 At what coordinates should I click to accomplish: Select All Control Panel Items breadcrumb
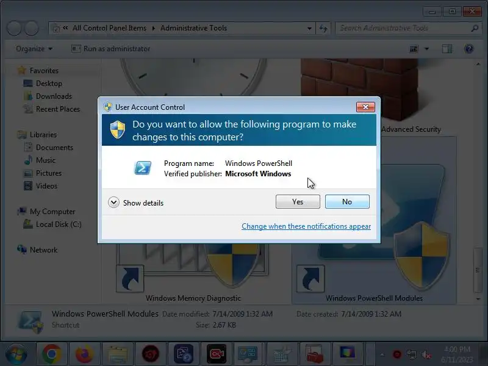point(109,28)
